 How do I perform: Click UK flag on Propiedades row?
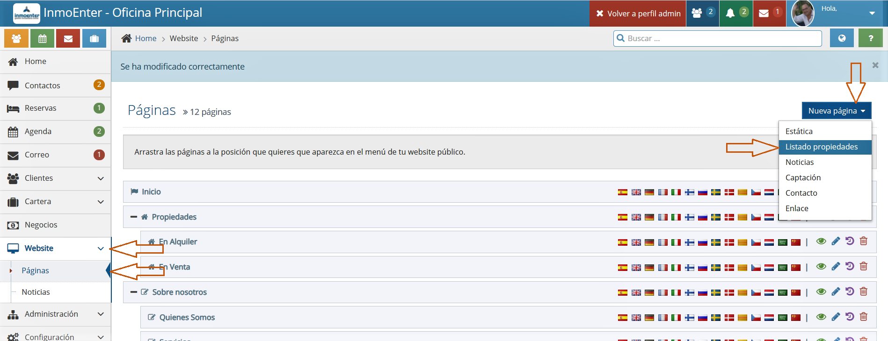pyautogui.click(x=636, y=217)
